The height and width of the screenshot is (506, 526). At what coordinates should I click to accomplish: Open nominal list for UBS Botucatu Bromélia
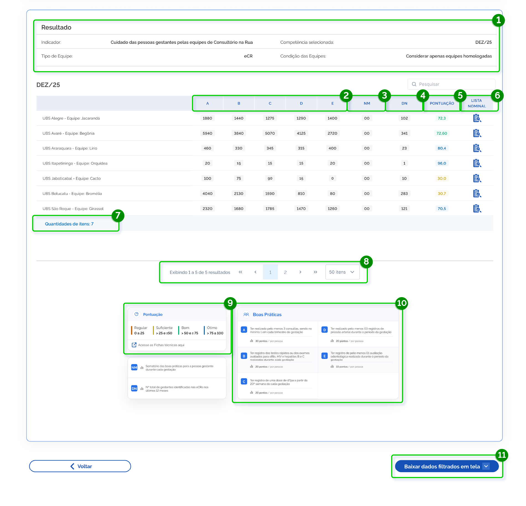[x=477, y=193]
